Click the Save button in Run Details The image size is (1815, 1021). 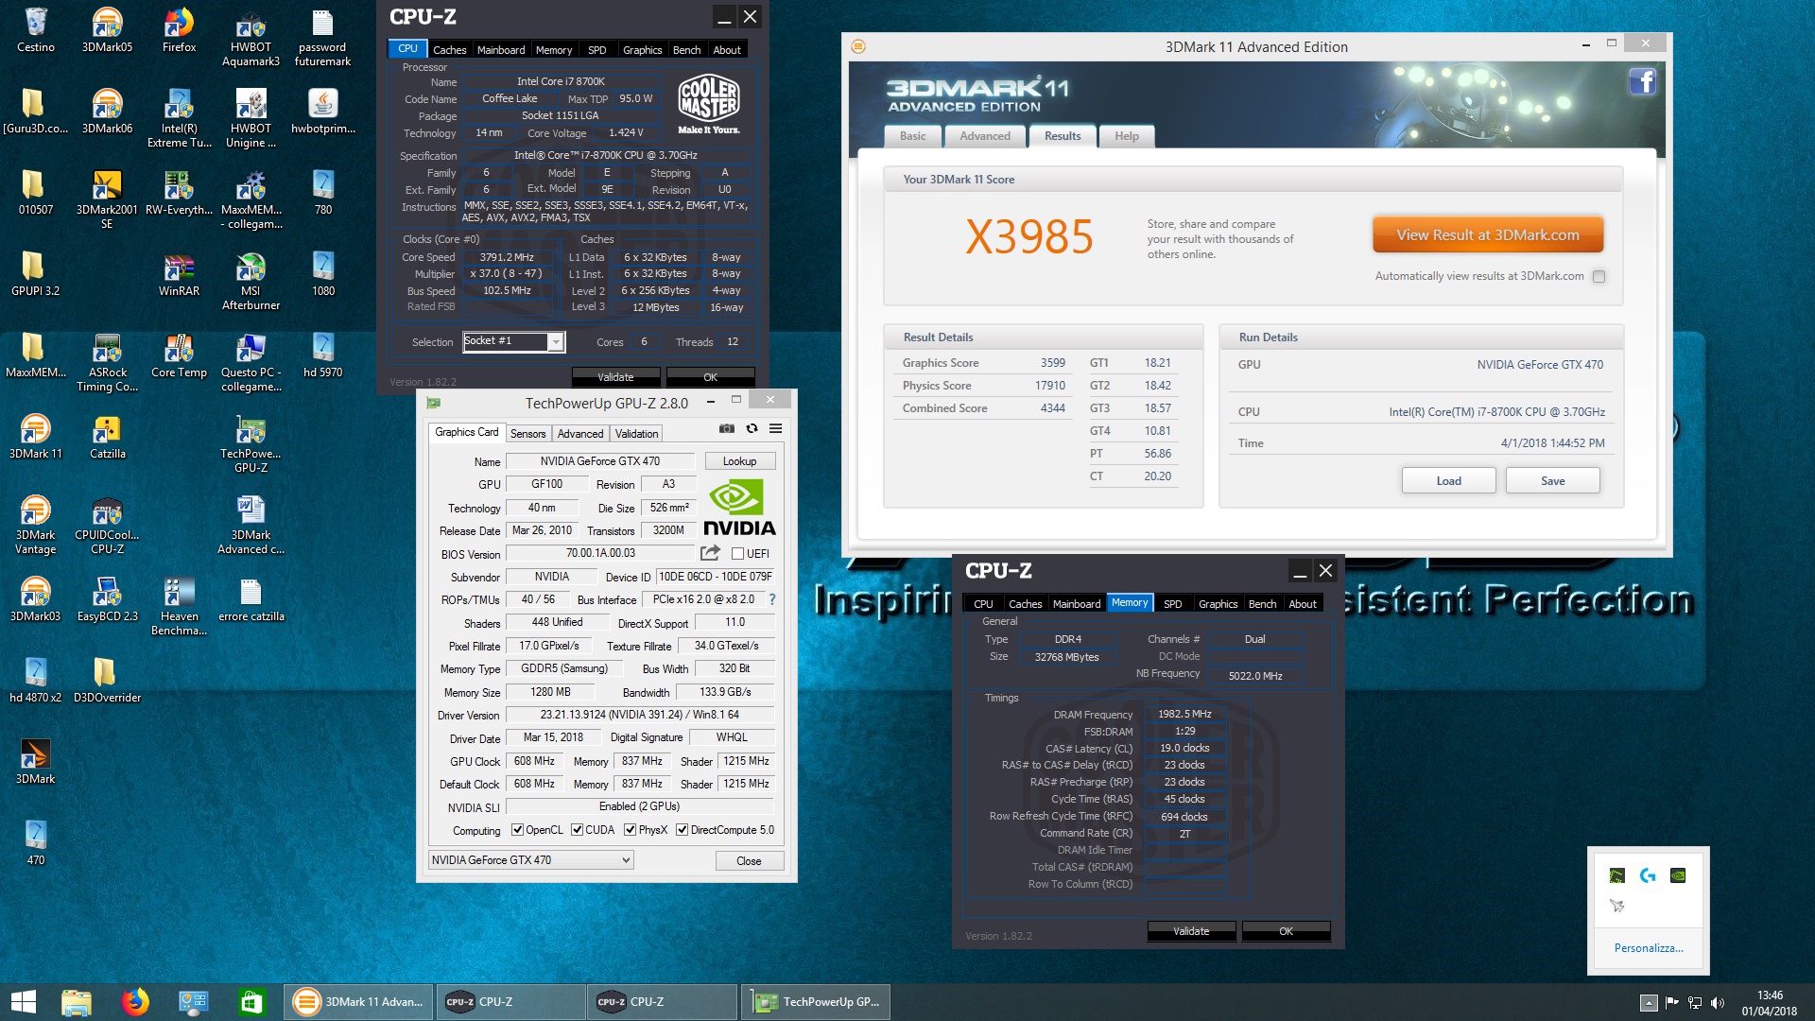pyautogui.click(x=1552, y=481)
